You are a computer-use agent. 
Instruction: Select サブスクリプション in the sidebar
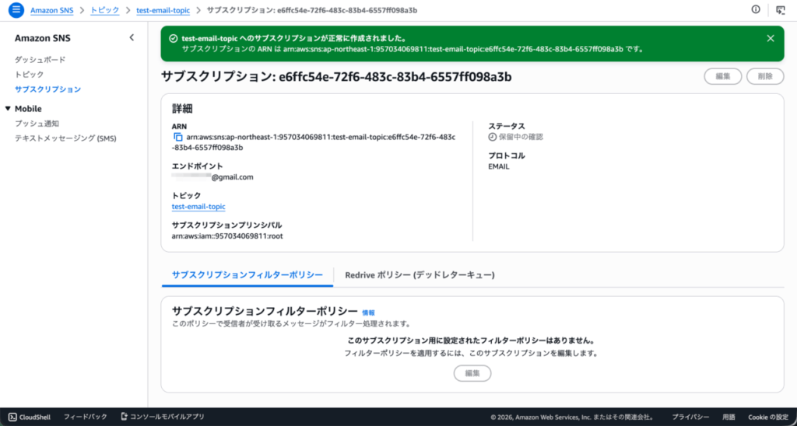pos(47,89)
